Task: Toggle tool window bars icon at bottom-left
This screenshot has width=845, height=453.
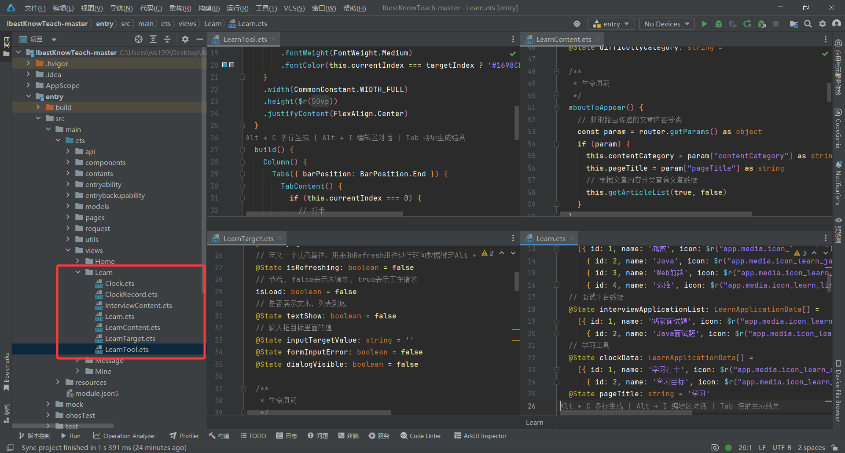Action: point(10,447)
